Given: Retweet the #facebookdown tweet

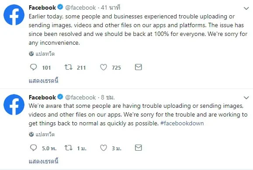Looking at the screenshot, I should click(x=69, y=148).
